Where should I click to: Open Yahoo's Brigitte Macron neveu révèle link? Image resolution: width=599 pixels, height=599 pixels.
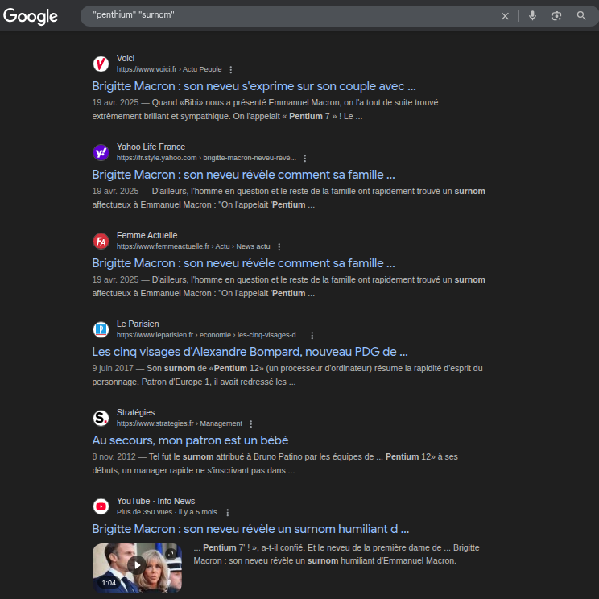(x=243, y=175)
